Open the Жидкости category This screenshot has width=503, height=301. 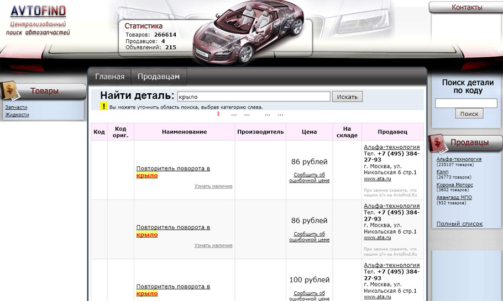[17, 115]
